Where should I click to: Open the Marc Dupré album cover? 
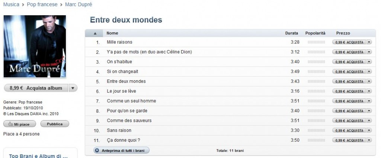click(x=35, y=46)
